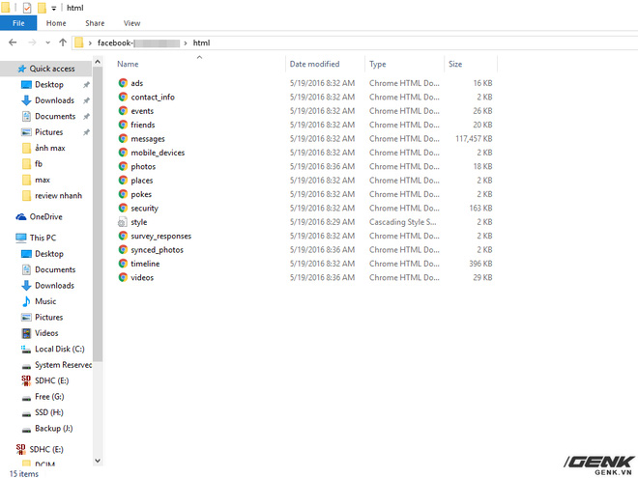Open OneDrive in navigation pane
Viewport: 638px width, 478px height.
tap(45, 216)
